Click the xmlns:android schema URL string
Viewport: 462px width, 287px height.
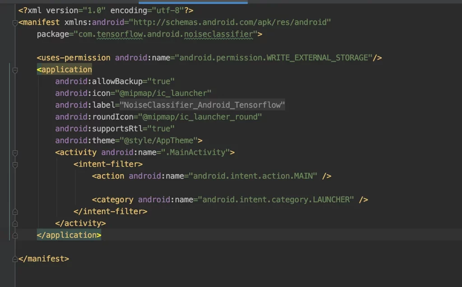230,23
